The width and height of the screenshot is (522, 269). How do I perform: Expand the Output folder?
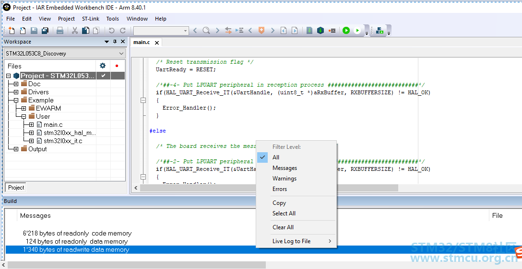pos(16,149)
